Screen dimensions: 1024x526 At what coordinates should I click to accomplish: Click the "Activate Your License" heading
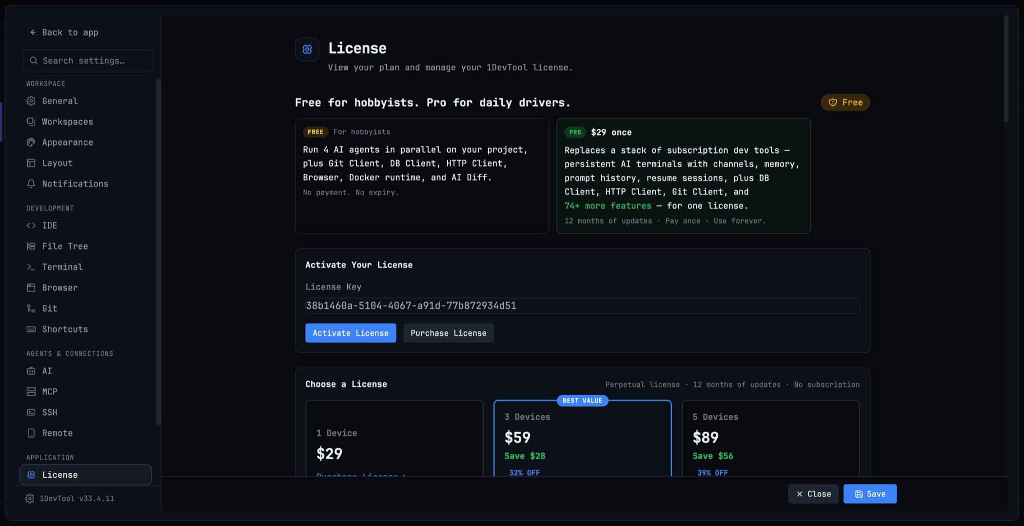coord(359,265)
